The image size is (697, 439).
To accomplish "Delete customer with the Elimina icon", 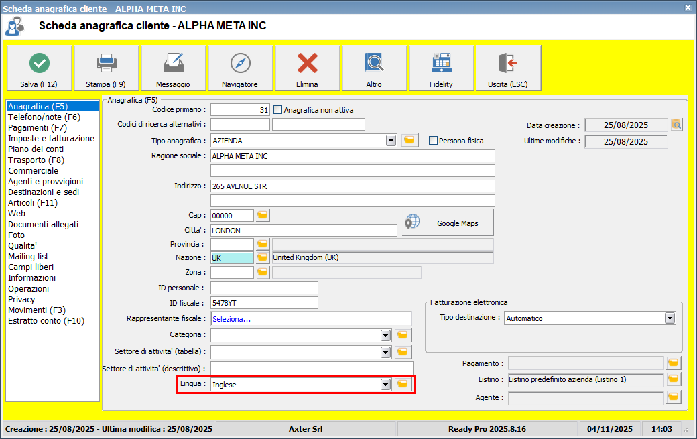I will [307, 63].
